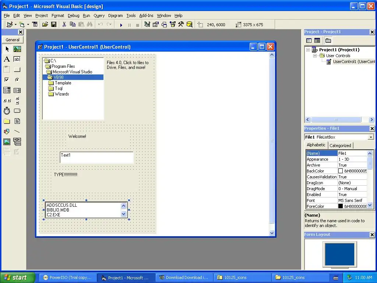Select the Timer control stopwatch icon
The image size is (377, 283).
[x=7, y=111]
